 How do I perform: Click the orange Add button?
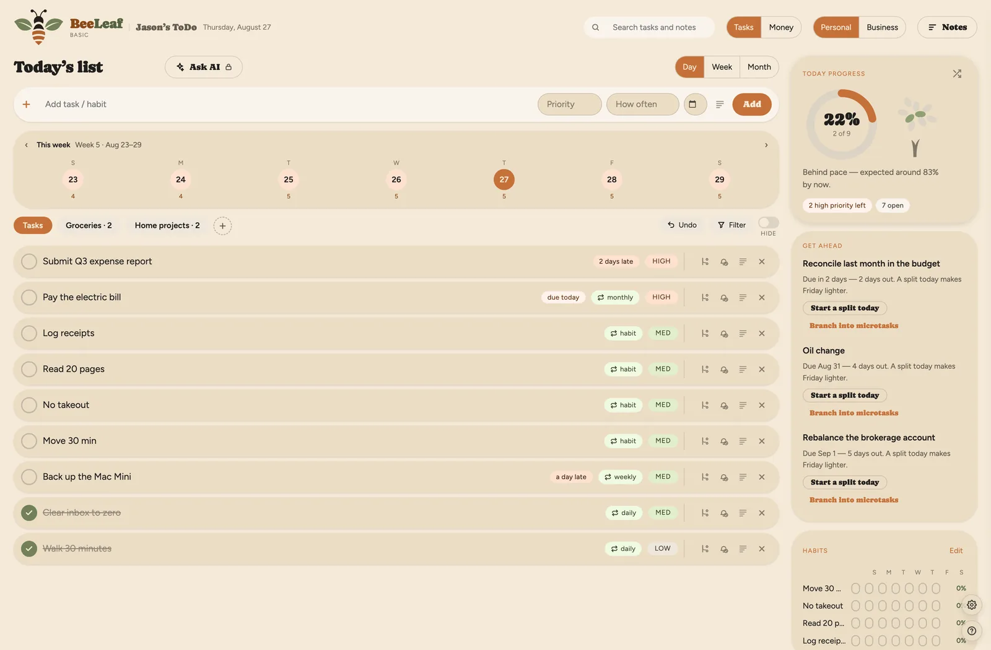(x=752, y=105)
